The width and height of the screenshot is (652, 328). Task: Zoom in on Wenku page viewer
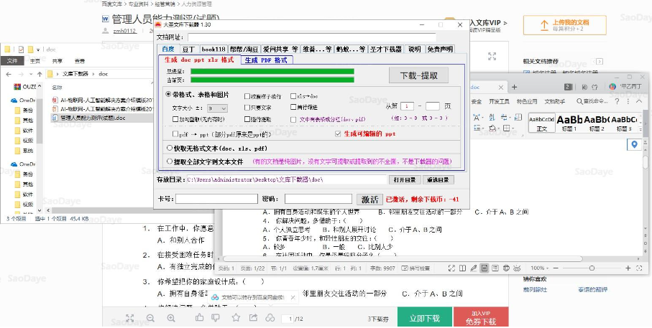[171, 318]
